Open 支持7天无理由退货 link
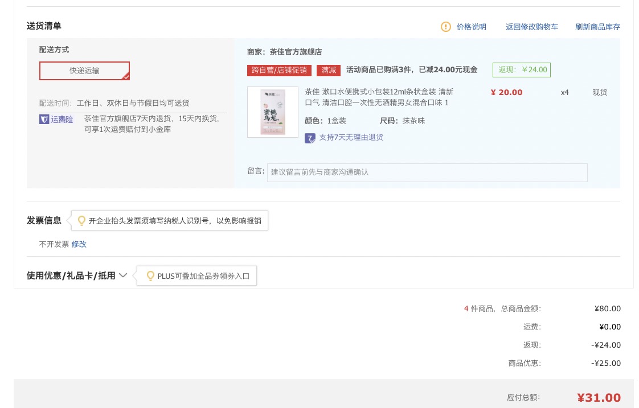 pyautogui.click(x=351, y=137)
